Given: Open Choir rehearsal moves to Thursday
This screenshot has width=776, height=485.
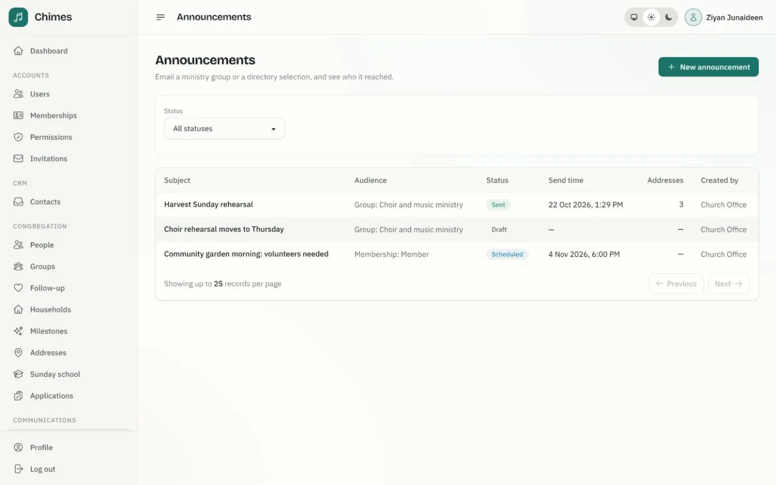Looking at the screenshot, I should [x=224, y=229].
